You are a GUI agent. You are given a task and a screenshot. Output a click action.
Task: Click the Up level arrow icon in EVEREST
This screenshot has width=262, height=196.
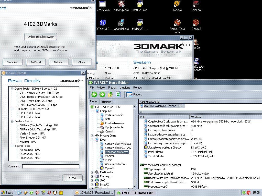pyautogui.click(x=110, y=94)
